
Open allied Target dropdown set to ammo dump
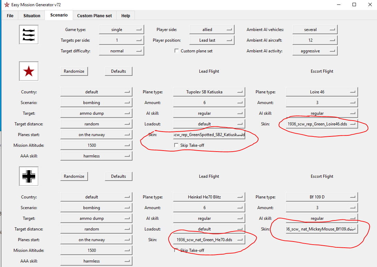(x=96, y=113)
